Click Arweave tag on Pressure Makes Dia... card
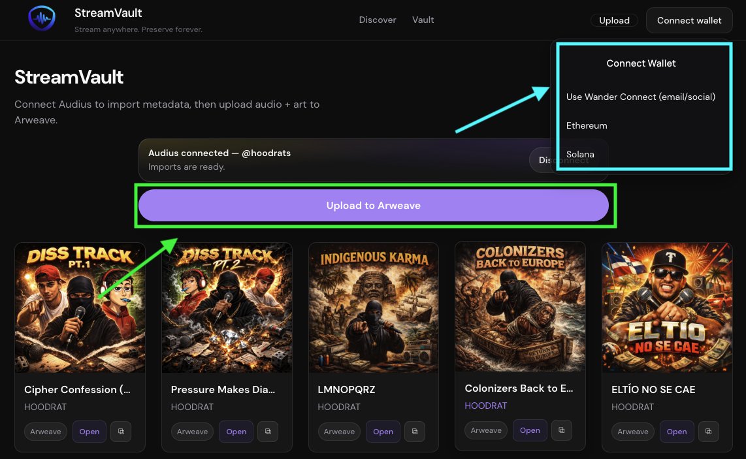This screenshot has width=746, height=459. point(192,432)
